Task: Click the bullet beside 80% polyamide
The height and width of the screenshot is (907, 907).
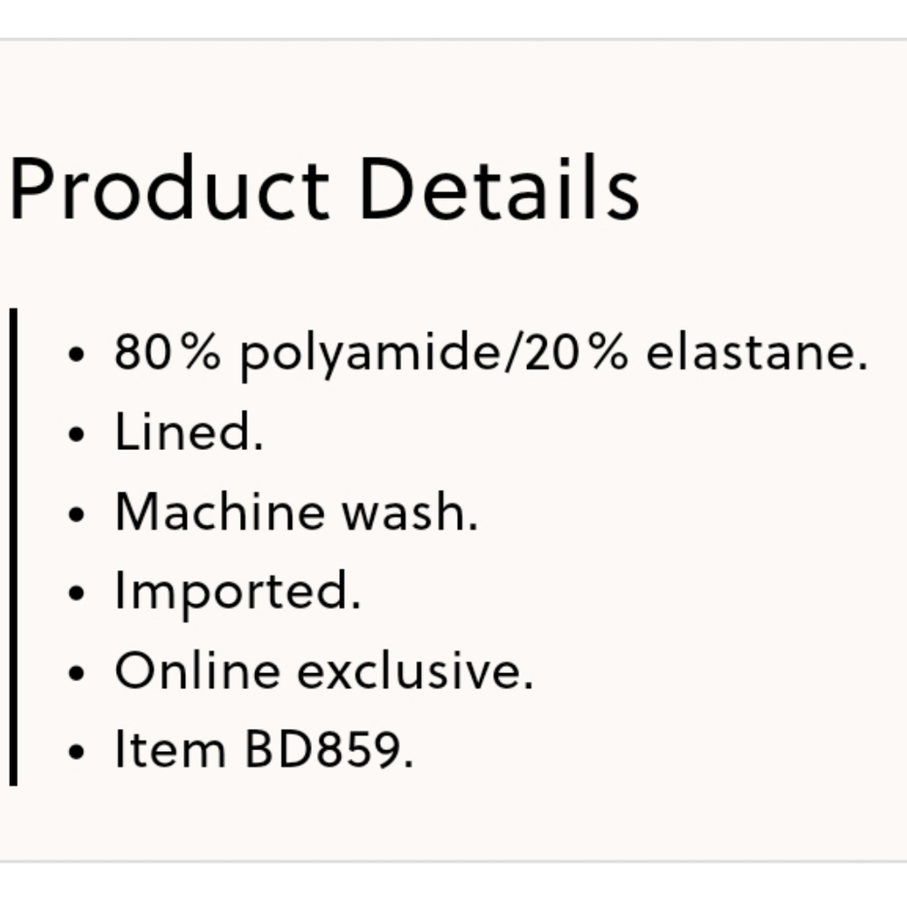Action: tap(76, 354)
